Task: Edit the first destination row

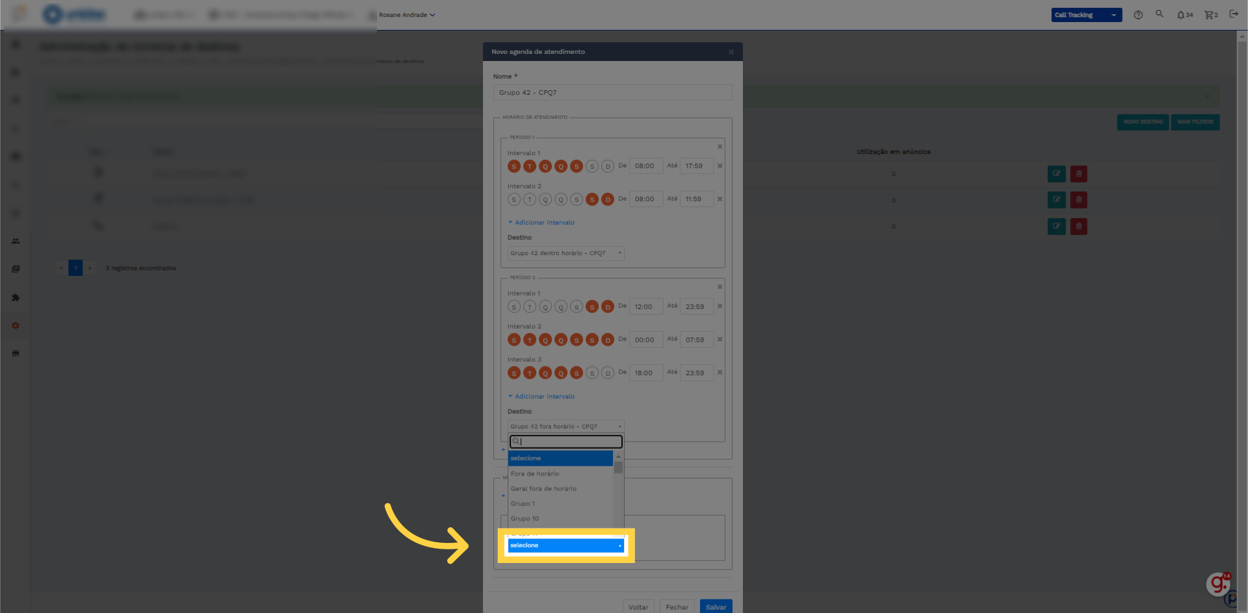Action: pyautogui.click(x=1056, y=174)
